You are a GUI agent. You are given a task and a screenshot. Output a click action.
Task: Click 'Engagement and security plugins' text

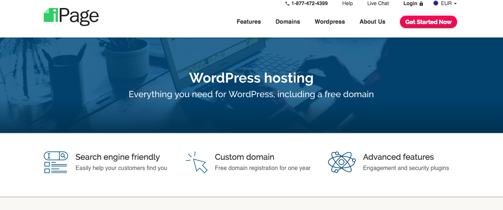tap(406, 168)
